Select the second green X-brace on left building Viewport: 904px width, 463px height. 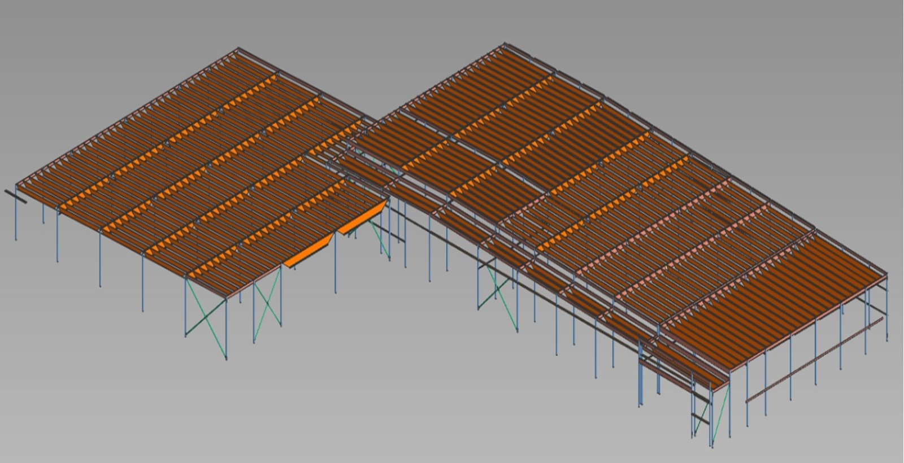(x=267, y=305)
